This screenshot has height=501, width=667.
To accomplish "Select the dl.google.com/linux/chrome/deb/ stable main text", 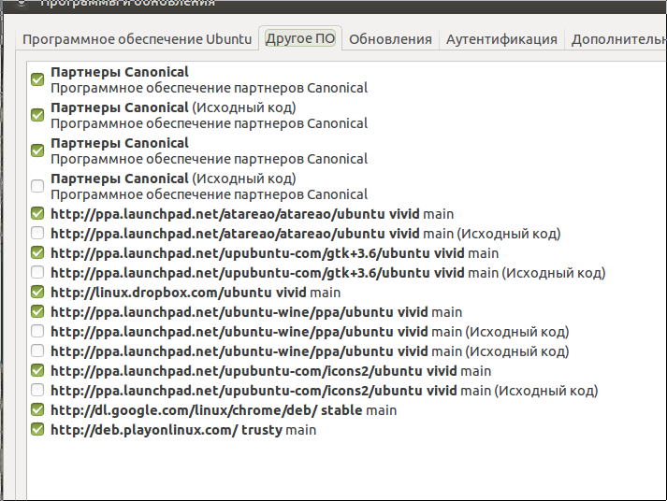I will pos(224,410).
